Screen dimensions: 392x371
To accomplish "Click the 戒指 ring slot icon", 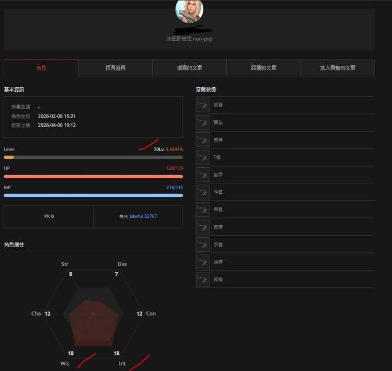I will tap(203, 279).
